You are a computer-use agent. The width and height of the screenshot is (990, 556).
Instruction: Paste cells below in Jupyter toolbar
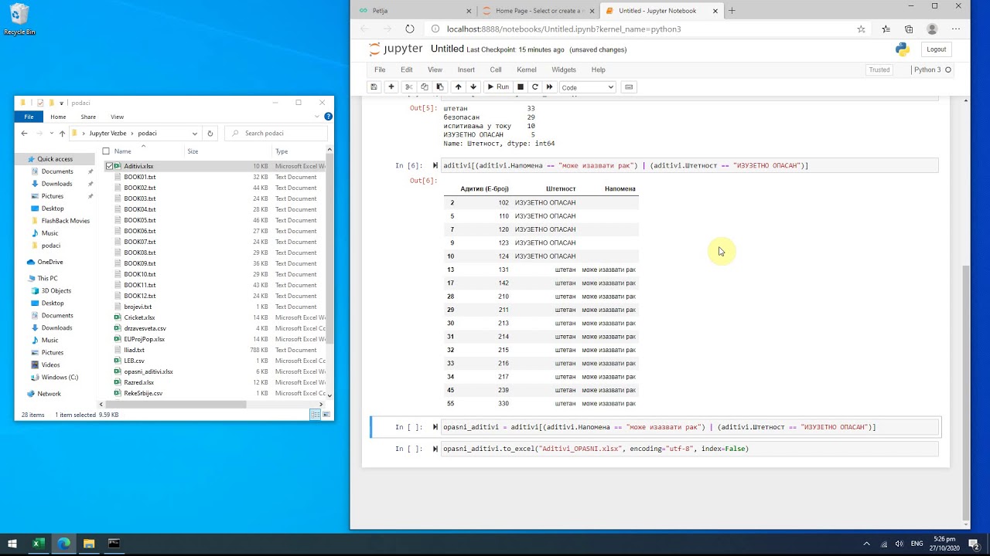tap(440, 87)
